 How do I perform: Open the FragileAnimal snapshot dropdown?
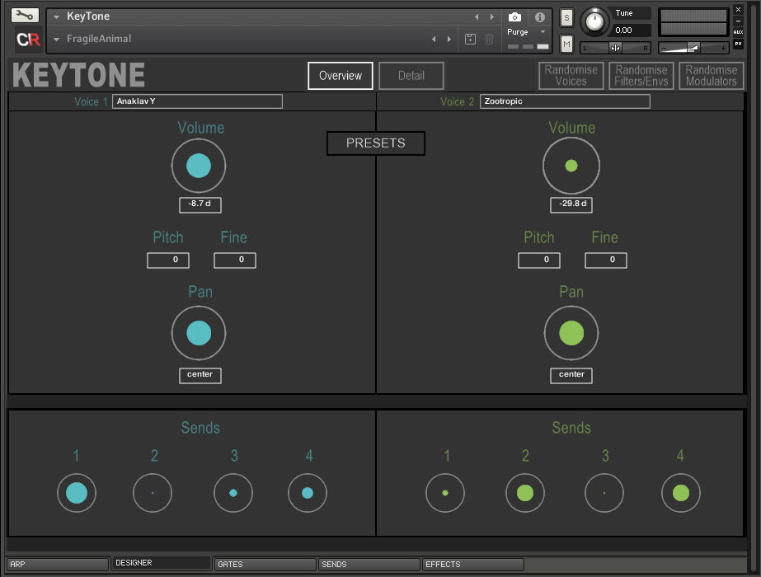point(56,39)
